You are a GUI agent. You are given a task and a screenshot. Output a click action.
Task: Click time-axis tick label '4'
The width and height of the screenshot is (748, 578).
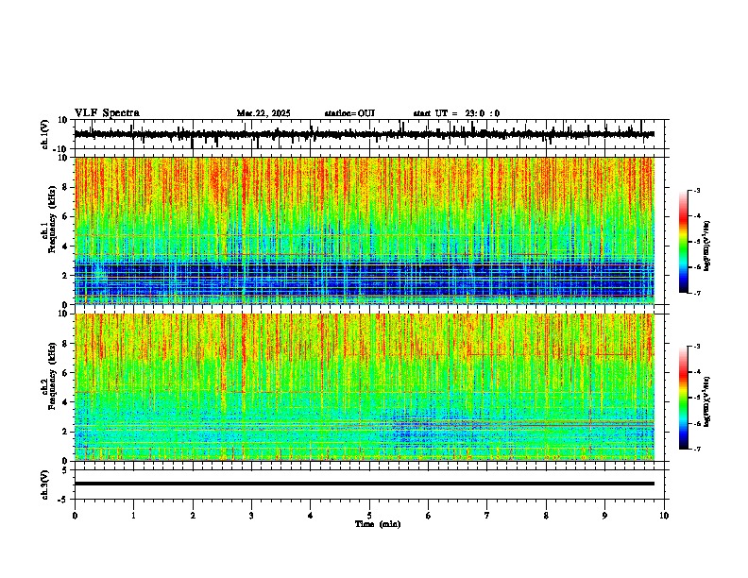311,516
